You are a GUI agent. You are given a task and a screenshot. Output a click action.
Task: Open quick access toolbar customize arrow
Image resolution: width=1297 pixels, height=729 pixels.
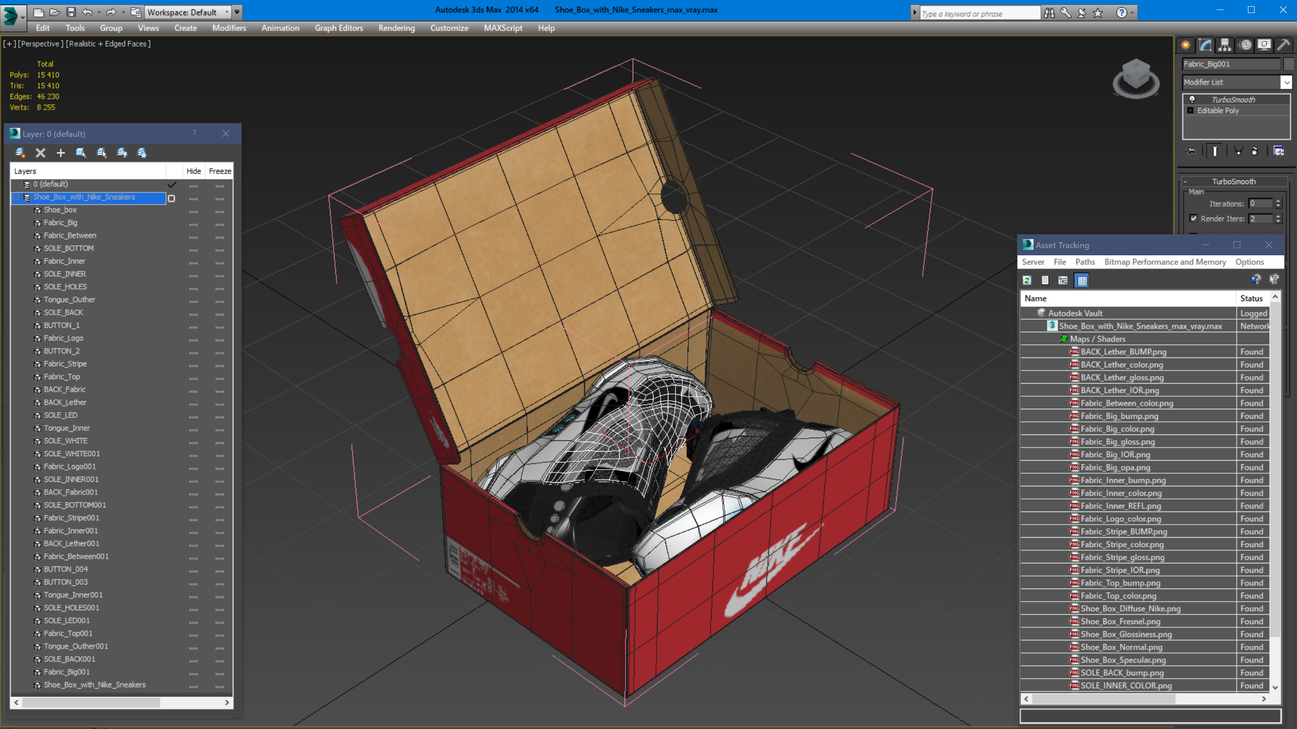[236, 12]
